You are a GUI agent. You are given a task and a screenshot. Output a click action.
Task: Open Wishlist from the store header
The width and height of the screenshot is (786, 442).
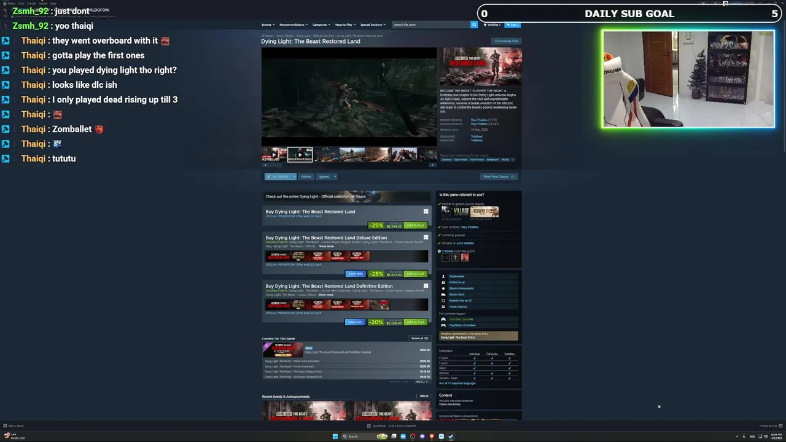coord(492,25)
